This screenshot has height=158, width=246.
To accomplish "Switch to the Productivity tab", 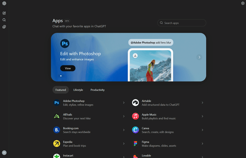I will (97, 90).
